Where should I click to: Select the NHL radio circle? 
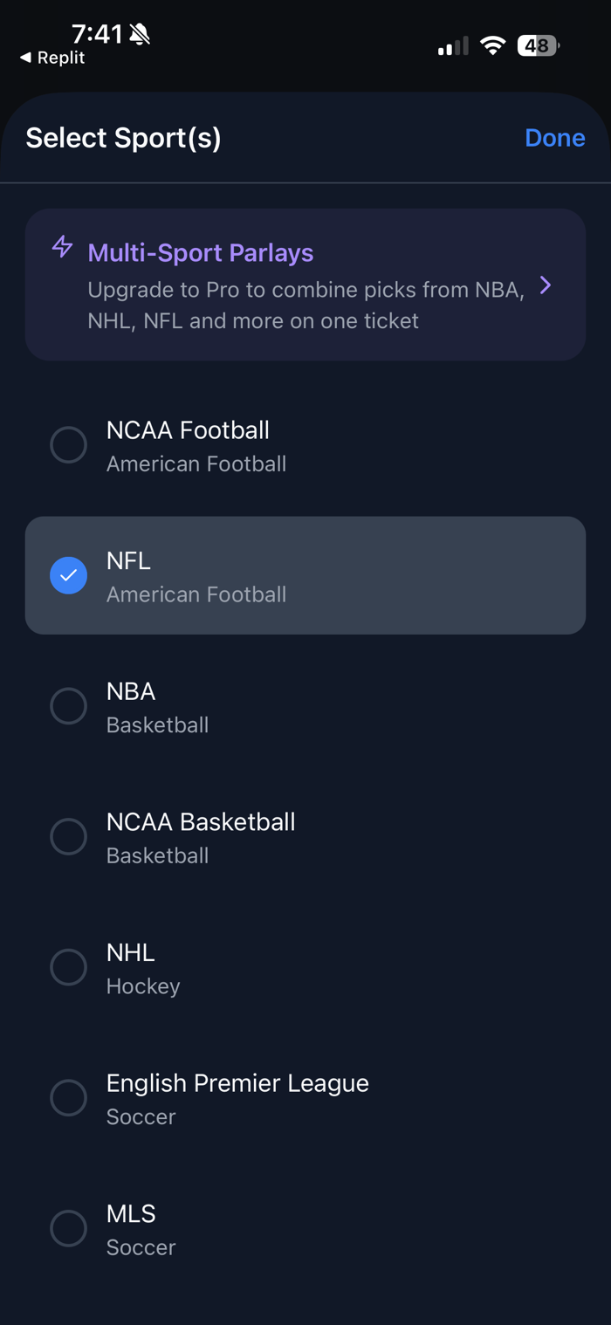68,967
